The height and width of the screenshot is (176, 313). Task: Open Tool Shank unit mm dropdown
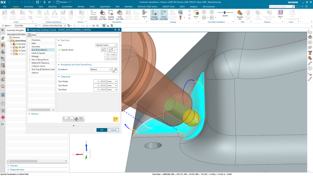click(x=112, y=86)
